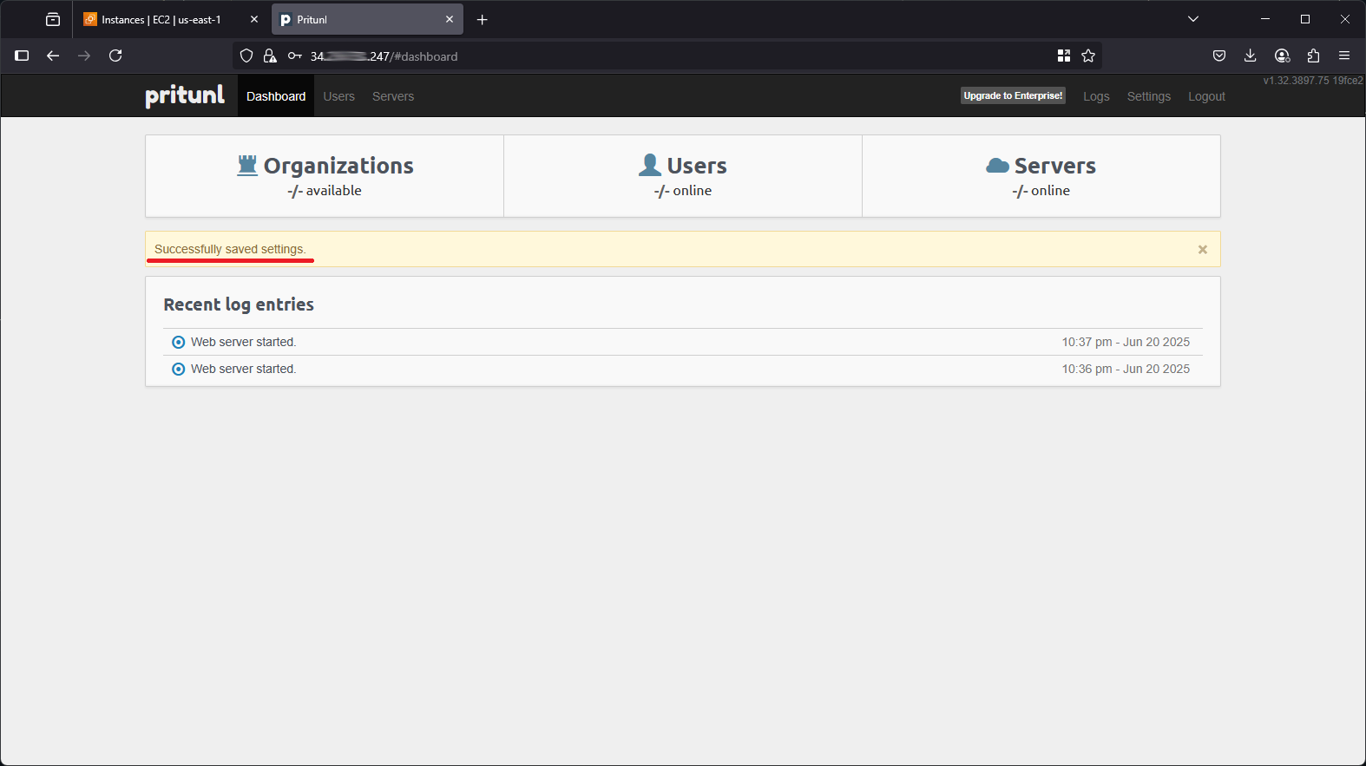Dismiss the saved settings alert
The width and height of the screenshot is (1366, 766).
[x=1203, y=249]
